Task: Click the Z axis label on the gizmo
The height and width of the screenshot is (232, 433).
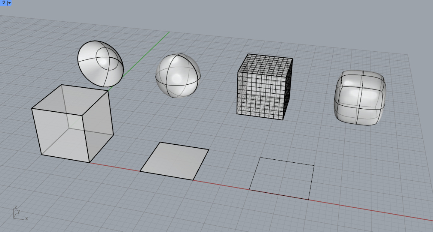Action: point(15,207)
